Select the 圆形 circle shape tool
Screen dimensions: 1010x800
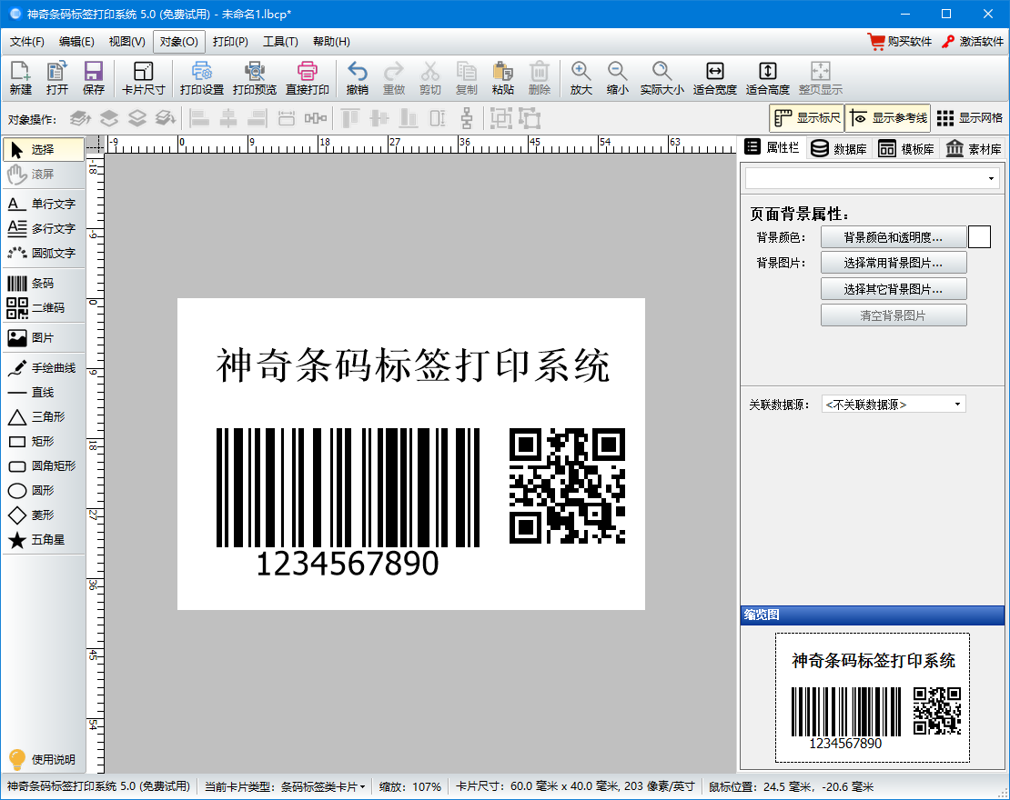[x=43, y=490]
